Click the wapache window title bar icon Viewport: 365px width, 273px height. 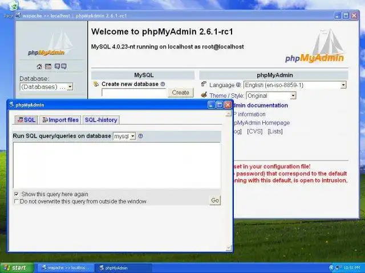click(x=18, y=15)
